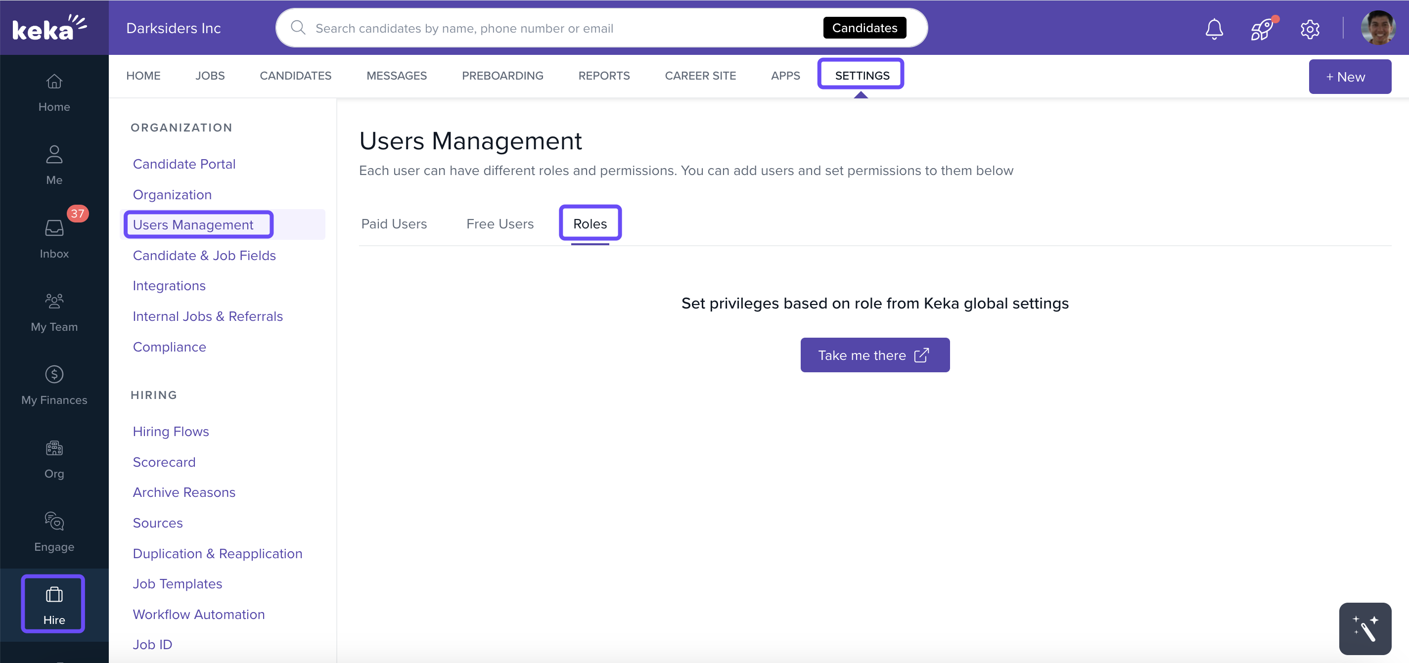This screenshot has width=1409, height=663.
Task: Open the Workflow Automation link
Action: point(198,615)
